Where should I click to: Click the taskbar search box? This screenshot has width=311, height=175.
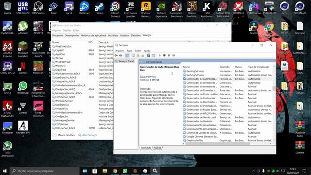[x=44, y=171]
